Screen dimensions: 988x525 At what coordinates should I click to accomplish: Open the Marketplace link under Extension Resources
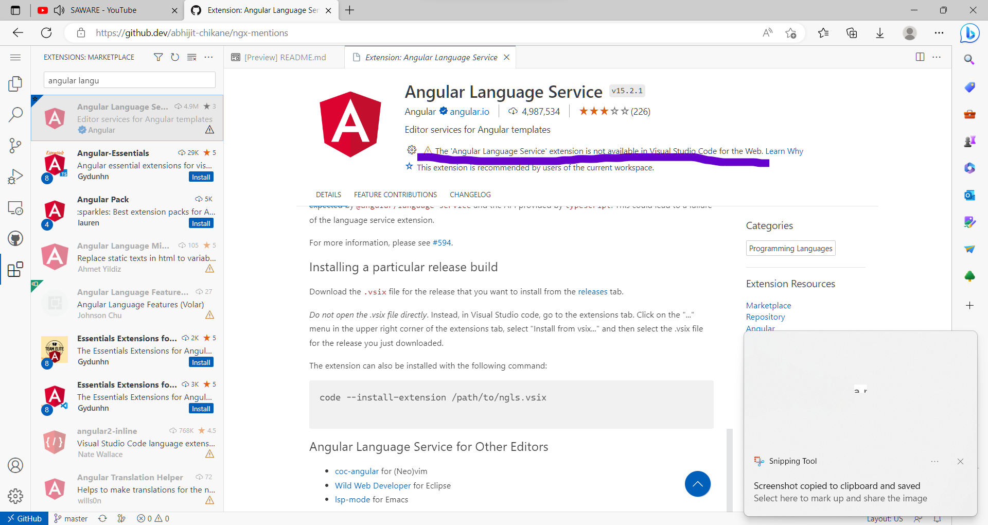pos(768,305)
